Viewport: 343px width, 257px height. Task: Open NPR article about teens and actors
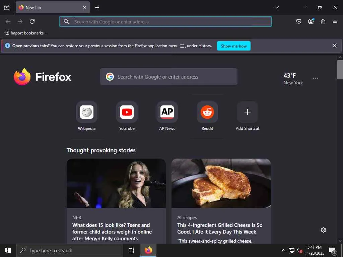112,232
